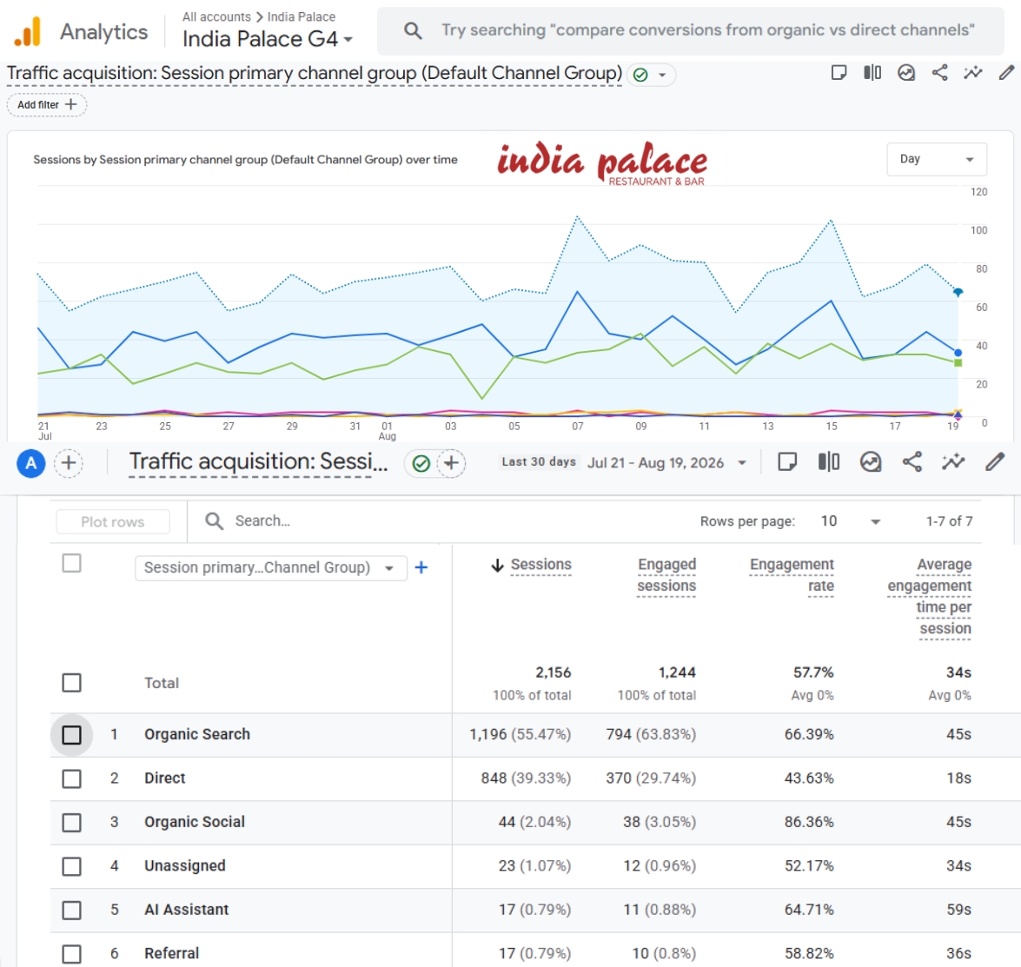Check the Unassigned row checkbox

tap(71, 866)
